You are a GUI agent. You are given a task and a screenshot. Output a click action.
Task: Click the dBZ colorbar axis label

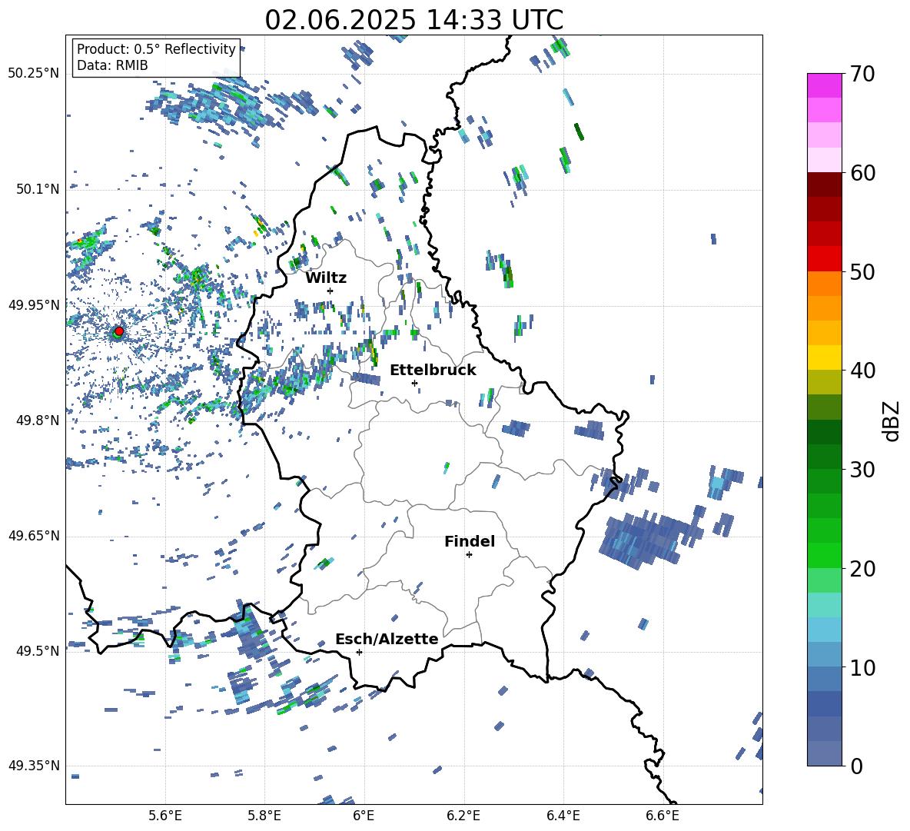click(892, 420)
